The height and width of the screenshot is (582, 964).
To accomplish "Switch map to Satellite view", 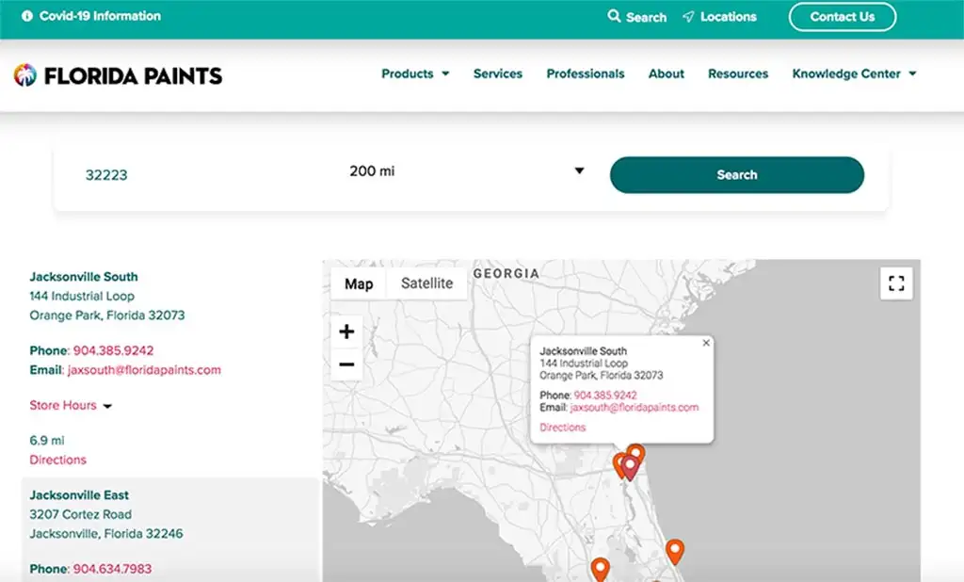I will point(426,283).
